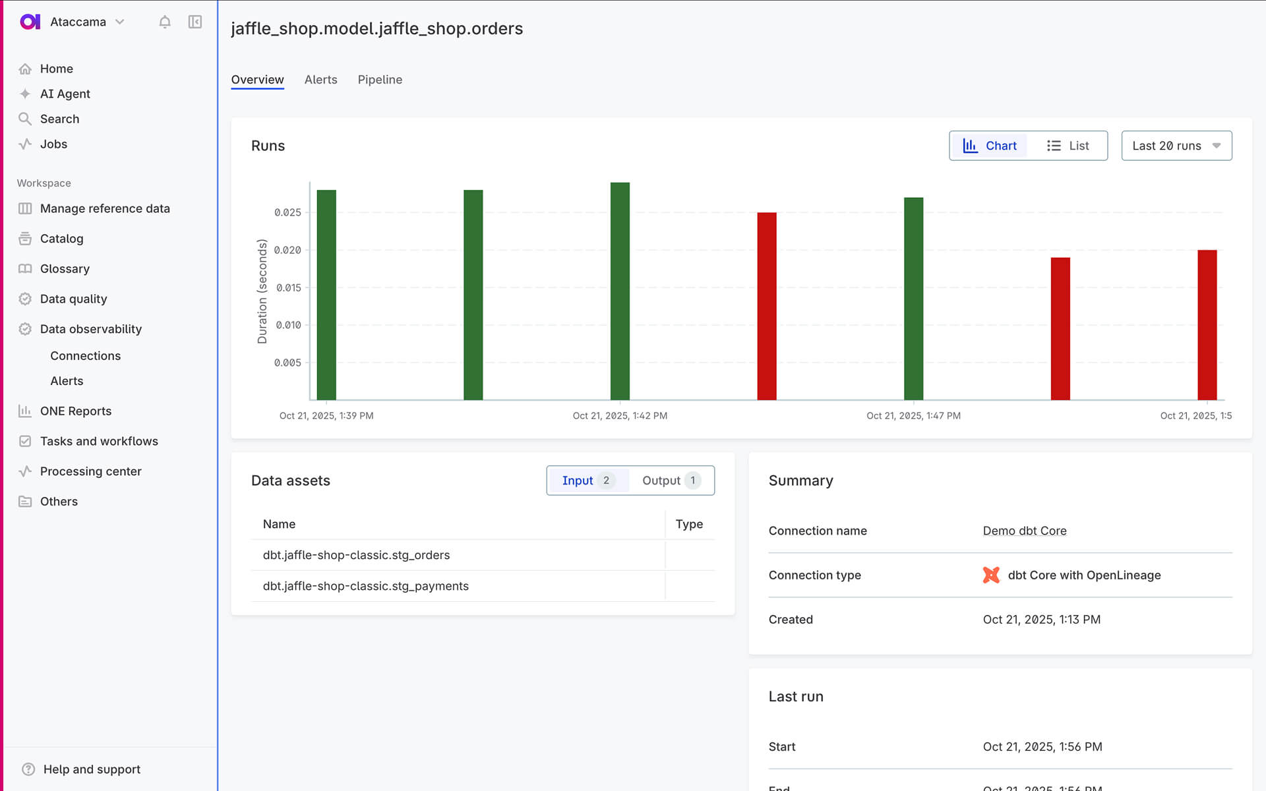Image resolution: width=1266 pixels, height=791 pixels.
Task: Open the Demo dbt Core connection link
Action: pos(1024,531)
